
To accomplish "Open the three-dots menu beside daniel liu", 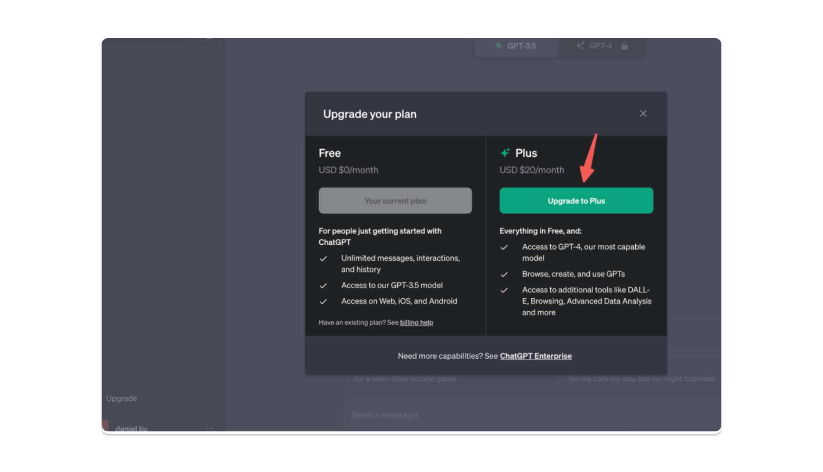I will coord(210,428).
